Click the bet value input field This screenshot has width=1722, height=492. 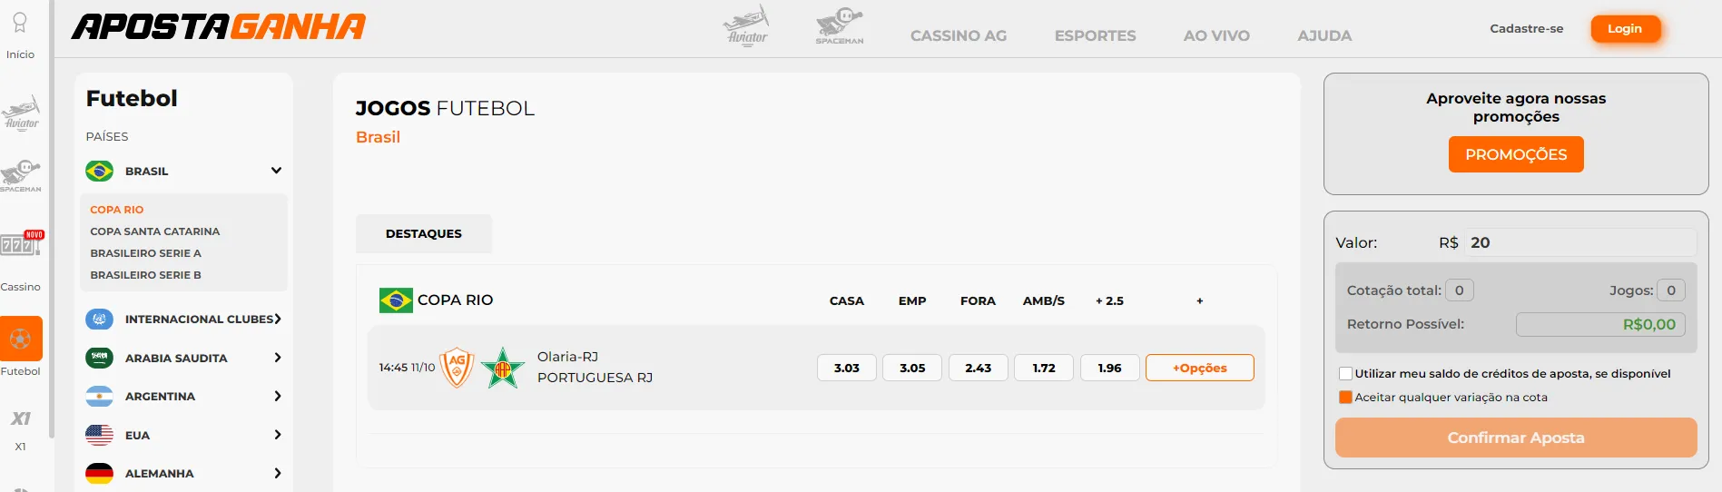coord(1582,242)
